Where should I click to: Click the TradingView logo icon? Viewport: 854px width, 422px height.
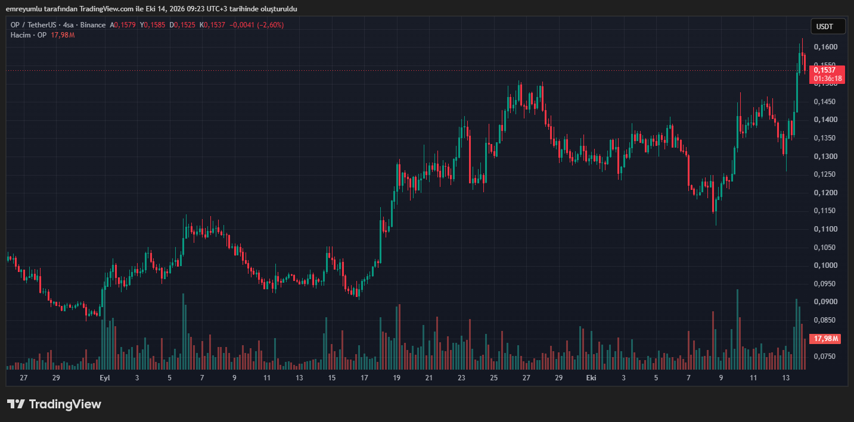pyautogui.click(x=16, y=404)
